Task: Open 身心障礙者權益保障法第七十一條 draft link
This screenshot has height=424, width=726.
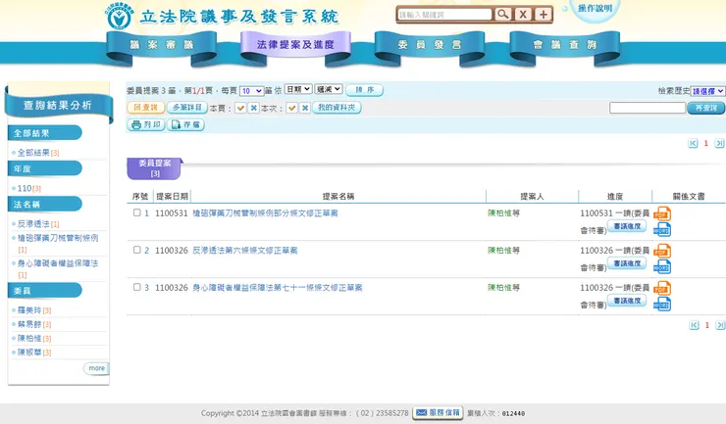Action: [278, 288]
